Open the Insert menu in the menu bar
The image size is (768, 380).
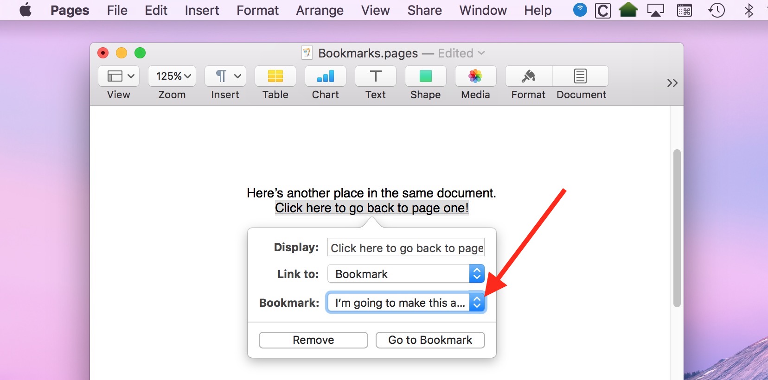[x=202, y=10]
